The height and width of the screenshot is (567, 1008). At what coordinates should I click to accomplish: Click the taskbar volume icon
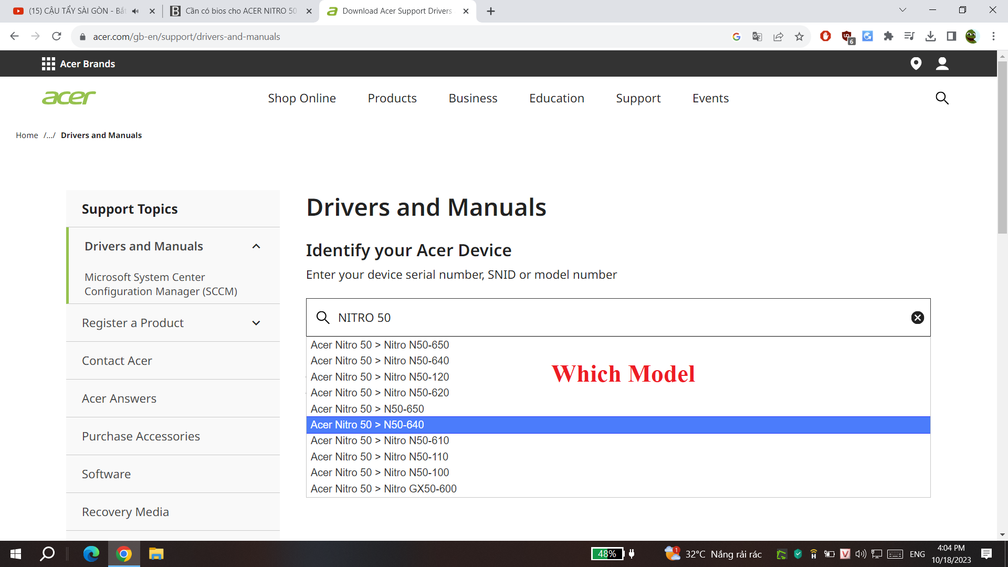860,554
